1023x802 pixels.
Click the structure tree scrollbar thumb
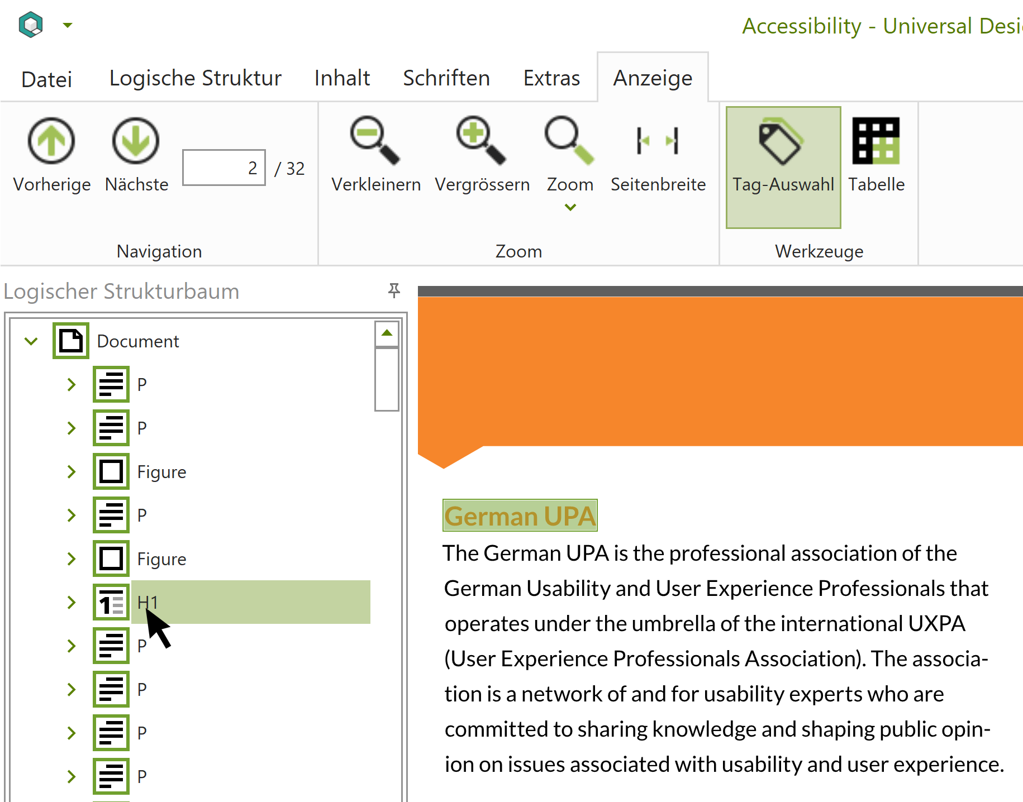(387, 379)
